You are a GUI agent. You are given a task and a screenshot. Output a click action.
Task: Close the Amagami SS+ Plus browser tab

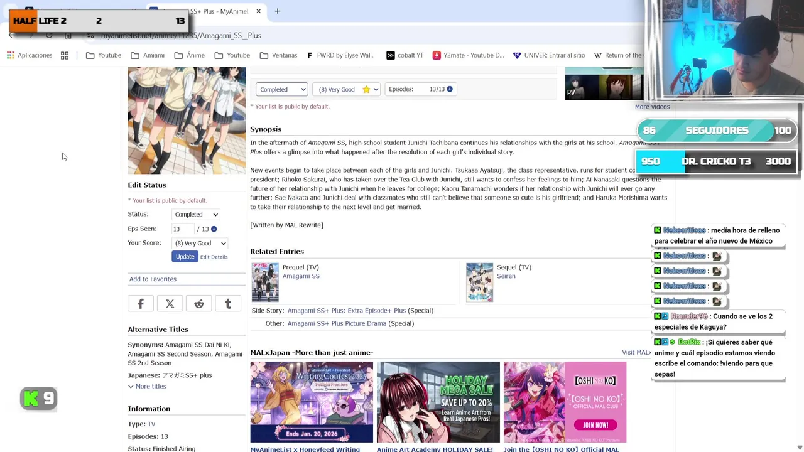[258, 11]
